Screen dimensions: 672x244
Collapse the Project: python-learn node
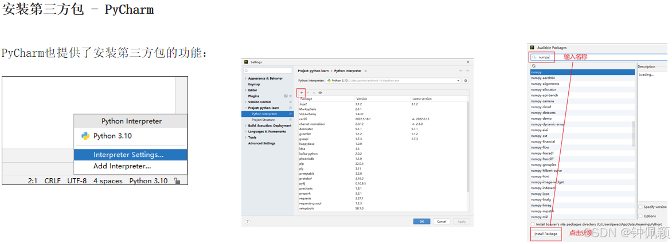[x=245, y=108]
